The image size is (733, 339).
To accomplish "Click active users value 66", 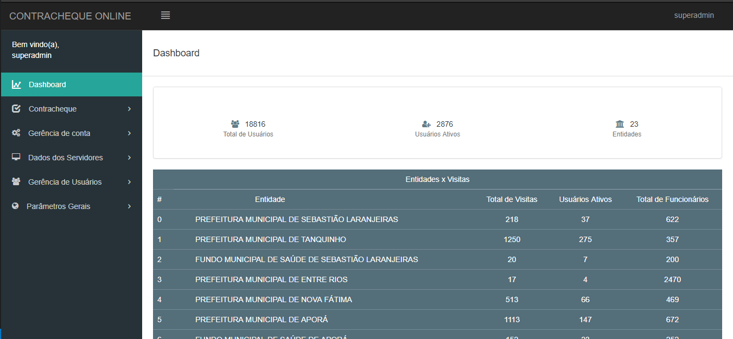I will point(585,299).
